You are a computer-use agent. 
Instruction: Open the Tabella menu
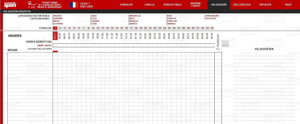[x=149, y=4]
